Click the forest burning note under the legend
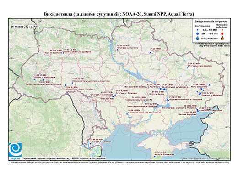The height and width of the screenshot is (169, 238). pyautogui.click(x=211, y=45)
